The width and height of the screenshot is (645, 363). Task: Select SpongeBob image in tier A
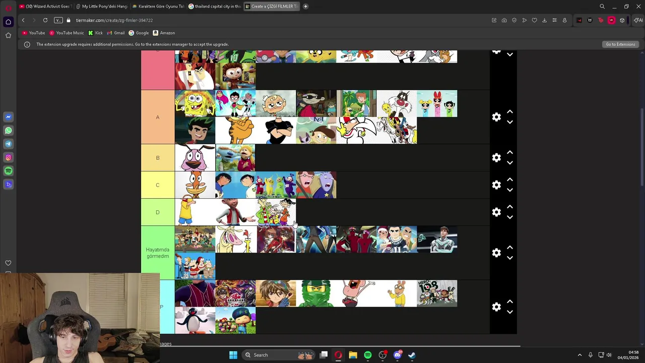[x=195, y=104]
